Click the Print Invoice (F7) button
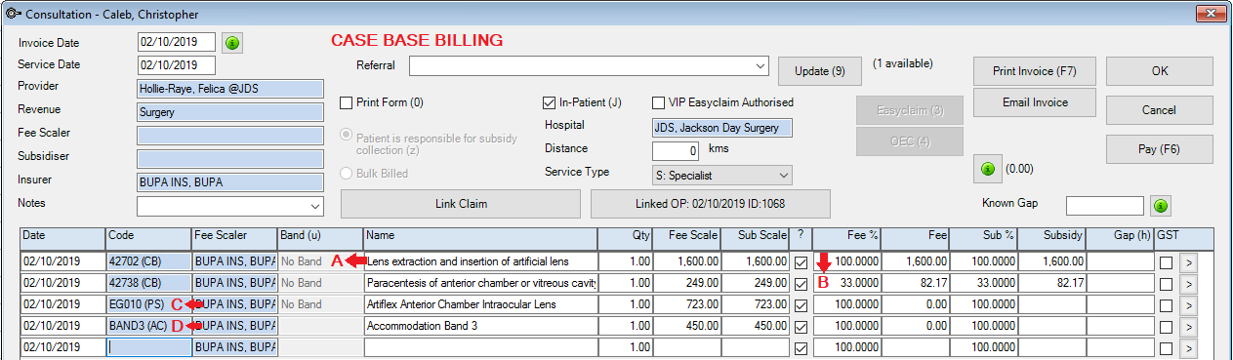The width and height of the screenshot is (1233, 360). pos(1034,71)
